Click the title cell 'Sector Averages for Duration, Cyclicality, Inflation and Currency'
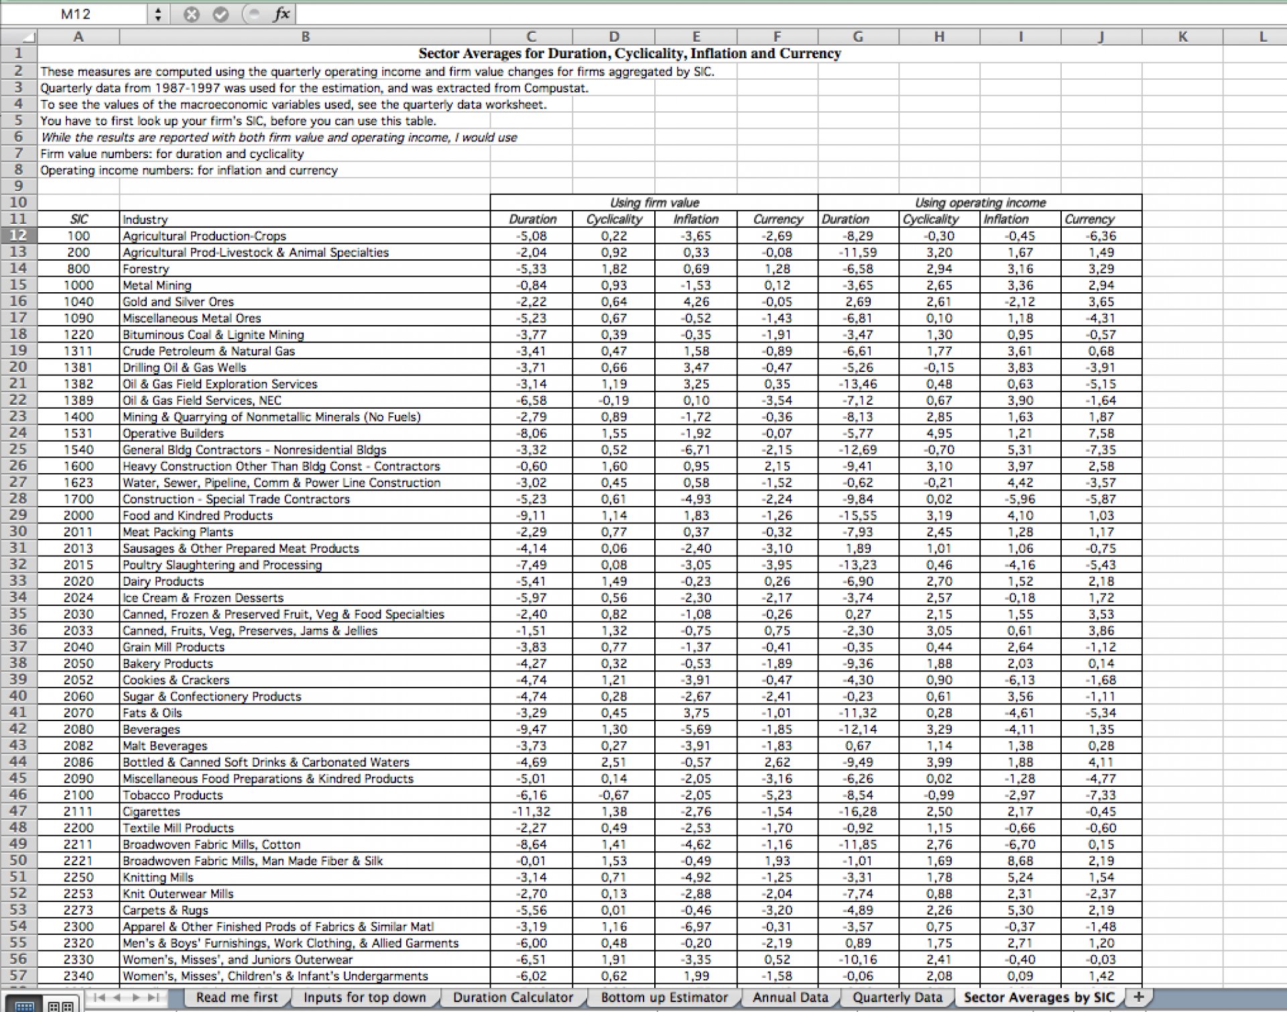This screenshot has width=1287, height=1012. click(x=629, y=54)
